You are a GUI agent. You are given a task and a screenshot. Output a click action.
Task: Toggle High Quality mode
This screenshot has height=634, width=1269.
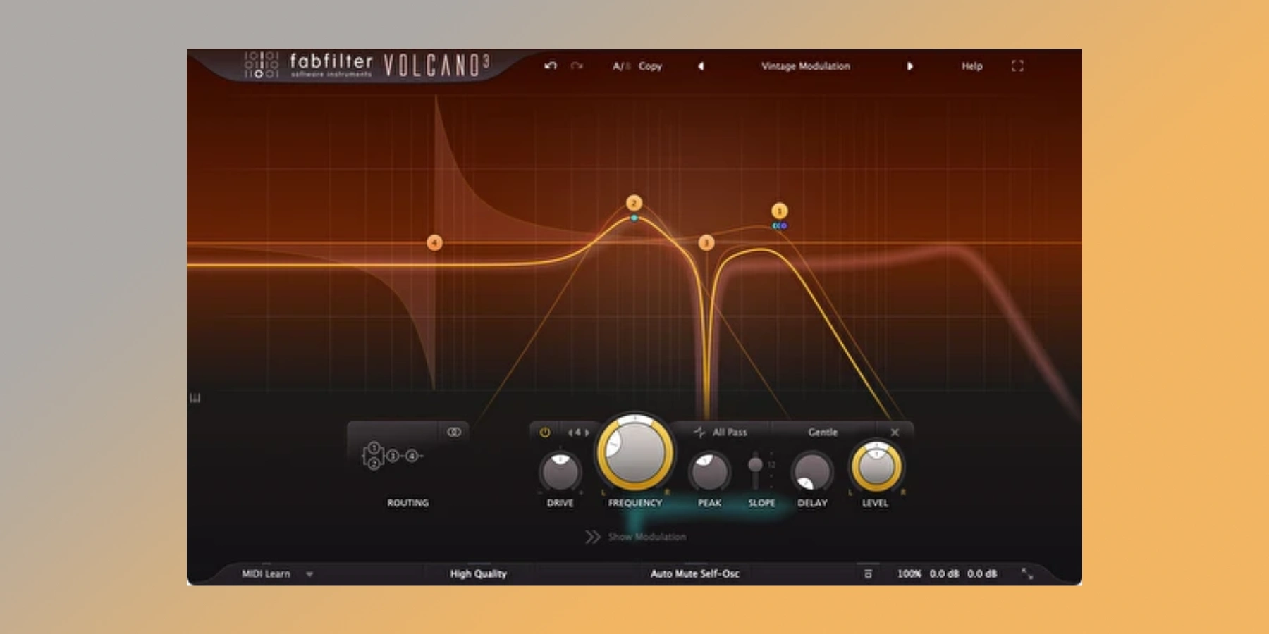click(478, 574)
